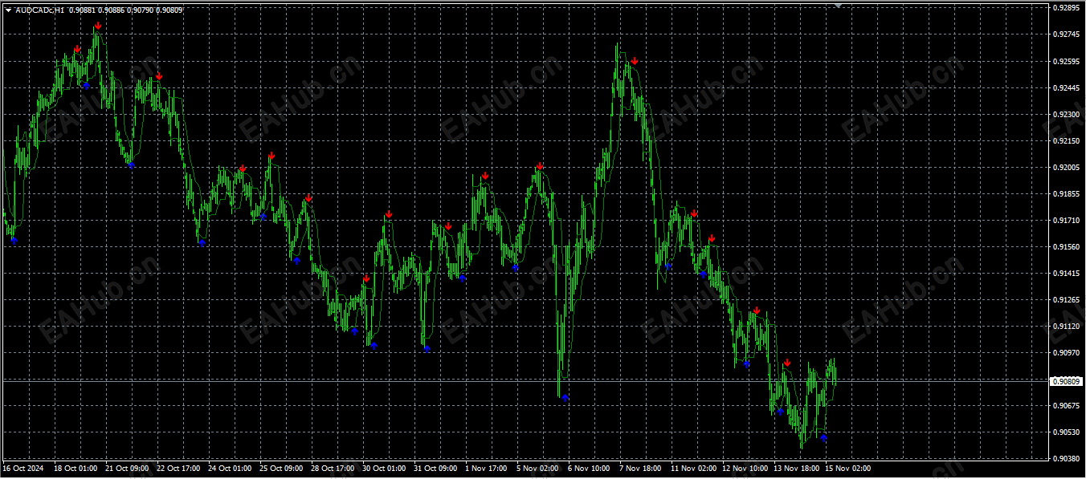Click the 18 Oct 01:00 time axis label
Viewport: 1086px width, 479px height.
coord(76,468)
